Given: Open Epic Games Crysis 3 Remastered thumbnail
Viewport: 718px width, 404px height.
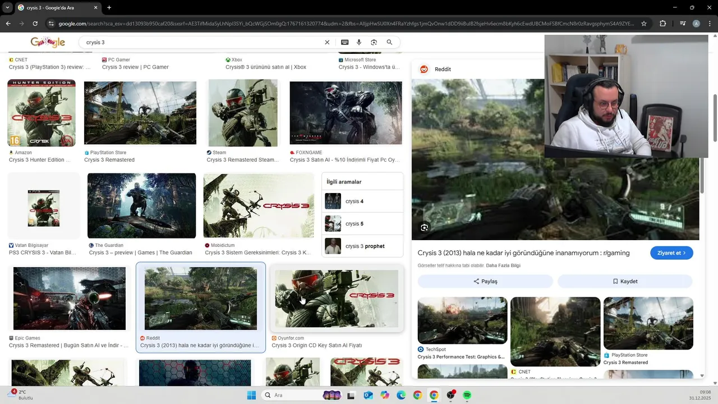Looking at the screenshot, I should 70,298.
